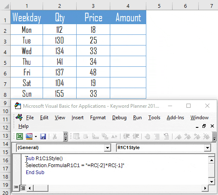The width and height of the screenshot is (218, 195).
Task: Click the code window scroll down arrow
Action: tap(211, 181)
